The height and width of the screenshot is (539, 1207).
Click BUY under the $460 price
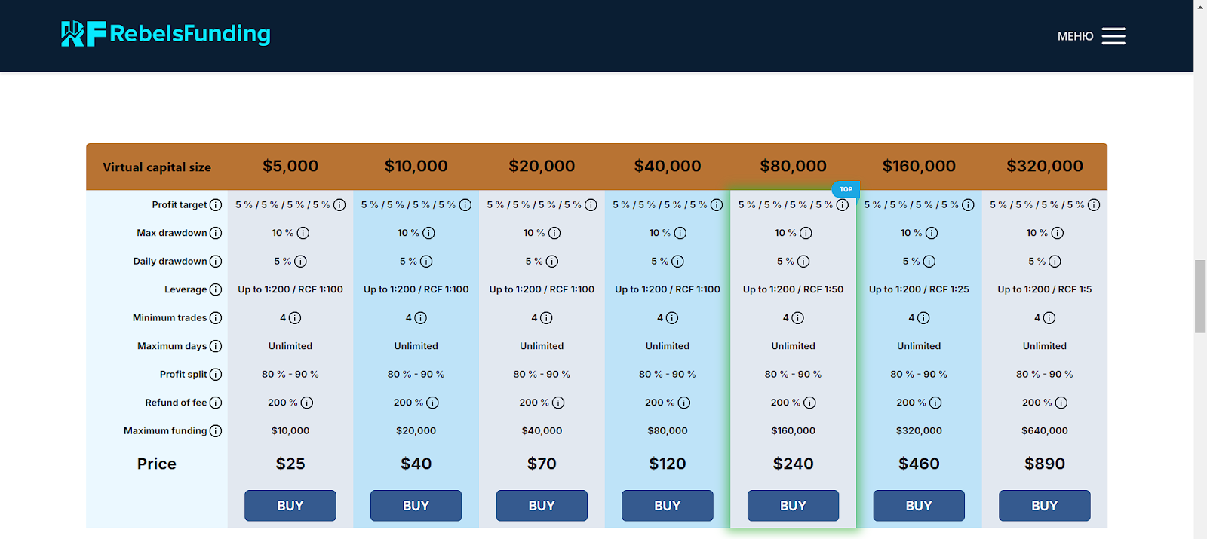[919, 506]
